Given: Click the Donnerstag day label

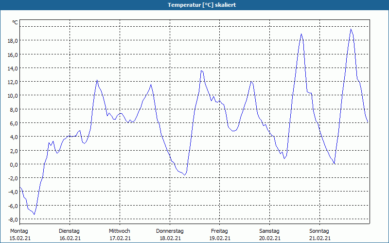Looking at the screenshot, I should 170,231.
